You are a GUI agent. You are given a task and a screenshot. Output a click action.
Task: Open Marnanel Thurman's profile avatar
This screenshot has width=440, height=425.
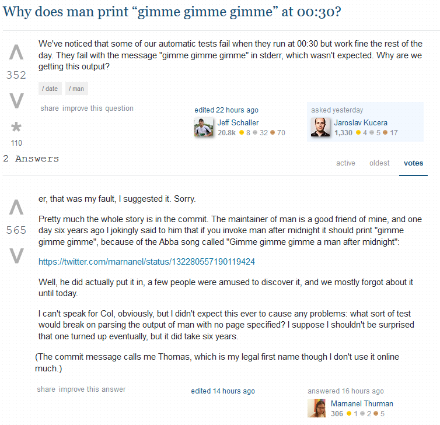(317, 408)
